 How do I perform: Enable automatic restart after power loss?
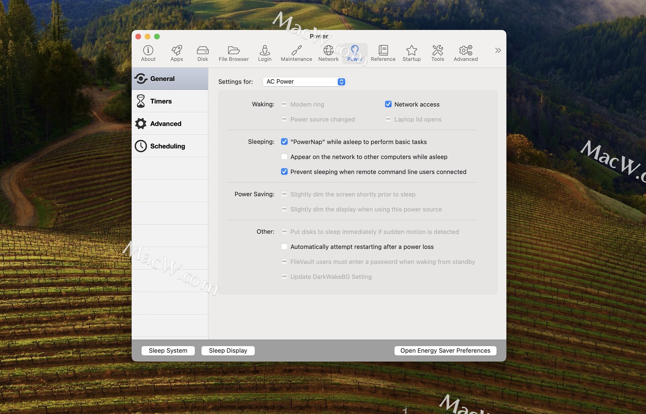click(x=284, y=247)
